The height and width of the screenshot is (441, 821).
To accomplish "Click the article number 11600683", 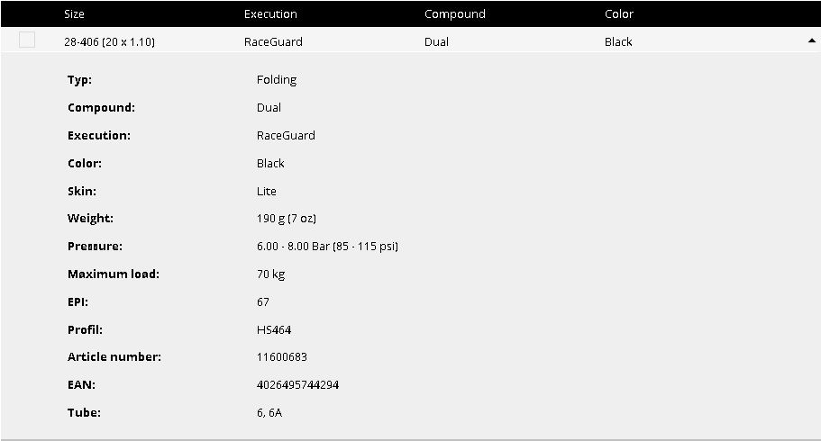I will (282, 356).
